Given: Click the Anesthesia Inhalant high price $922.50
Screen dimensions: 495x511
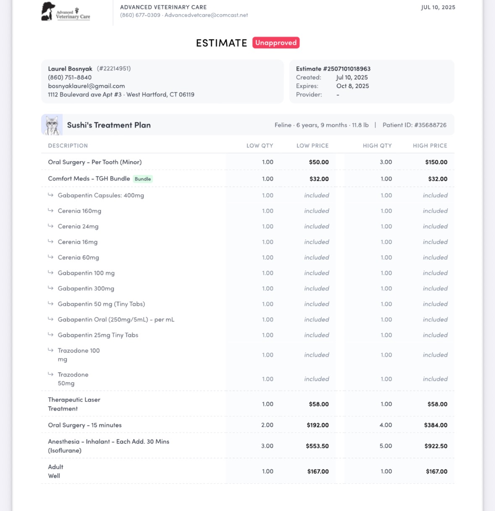Looking at the screenshot, I should [x=436, y=446].
